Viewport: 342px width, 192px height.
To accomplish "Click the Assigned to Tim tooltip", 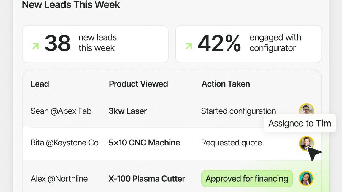I will 300,123.
